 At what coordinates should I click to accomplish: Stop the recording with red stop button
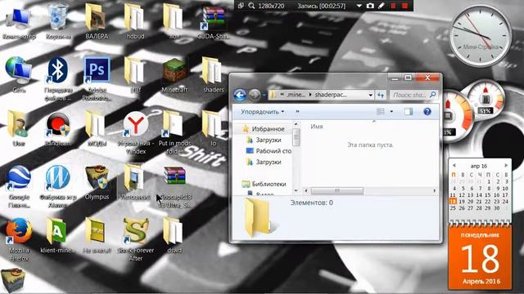pyautogui.click(x=404, y=6)
